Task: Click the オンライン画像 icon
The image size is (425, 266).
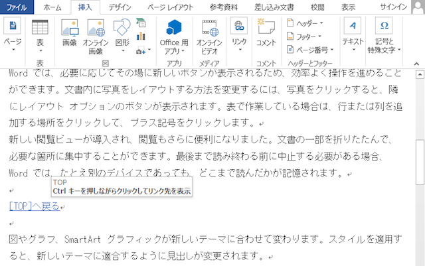Action: tap(96, 27)
